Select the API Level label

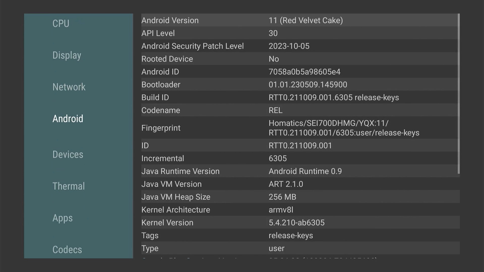coord(158,33)
